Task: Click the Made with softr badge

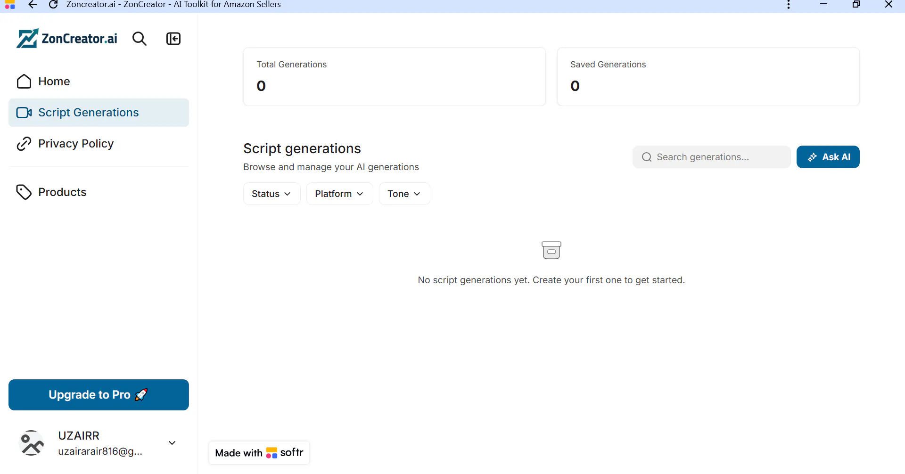Action: click(x=259, y=453)
